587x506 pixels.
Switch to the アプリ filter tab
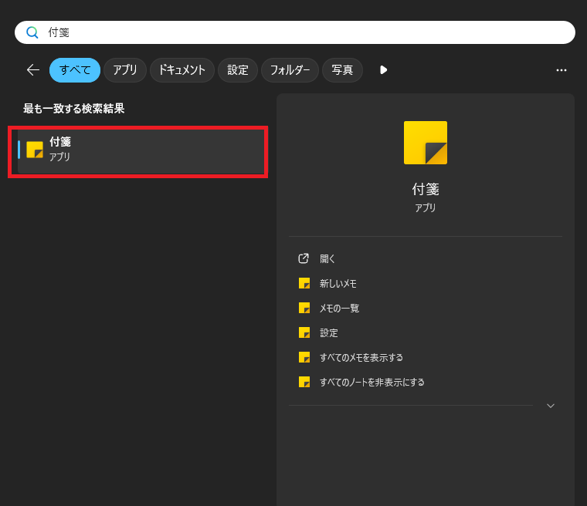point(124,70)
